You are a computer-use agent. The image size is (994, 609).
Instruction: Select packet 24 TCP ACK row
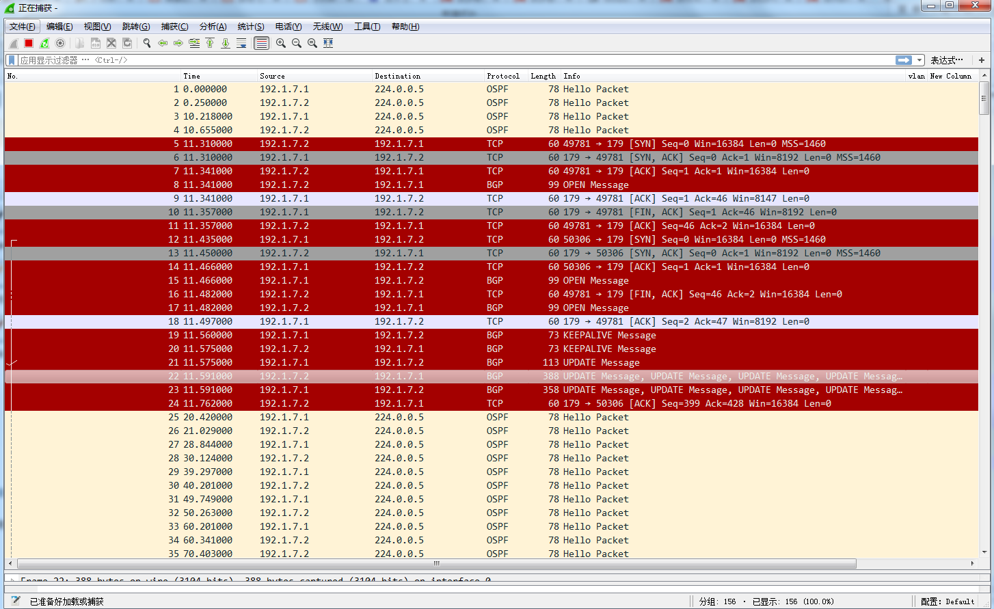(x=492, y=403)
